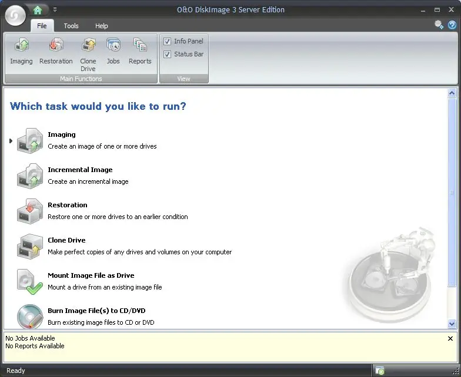This screenshot has width=461, height=377.
Task: Click 'Make perfect copies of any drives' description
Action: tap(140, 252)
